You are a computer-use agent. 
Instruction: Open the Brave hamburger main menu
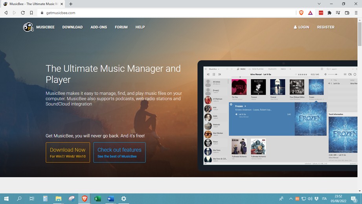[x=356, y=13]
